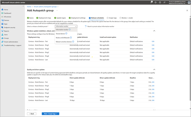Edit quality update row for Kiosk Devices - Last
The width and height of the screenshot is (191, 117).
tap(153, 100)
